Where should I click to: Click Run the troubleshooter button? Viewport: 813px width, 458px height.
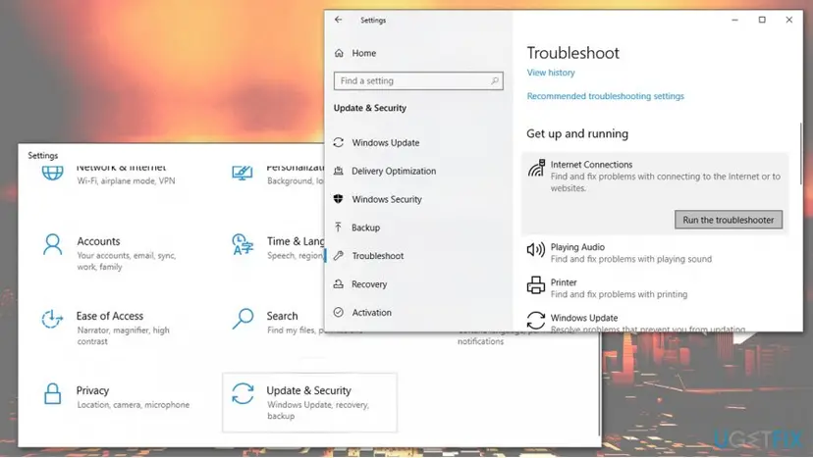click(x=728, y=220)
